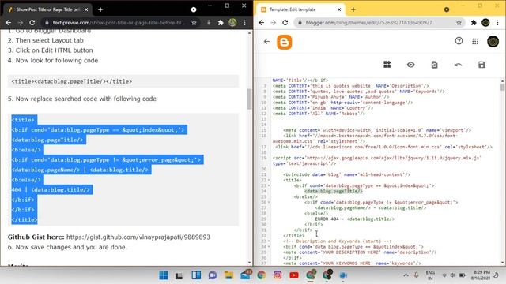Image resolution: width=506 pixels, height=284 pixels.
Task: Open the Google apps grid icon
Action: (x=475, y=41)
